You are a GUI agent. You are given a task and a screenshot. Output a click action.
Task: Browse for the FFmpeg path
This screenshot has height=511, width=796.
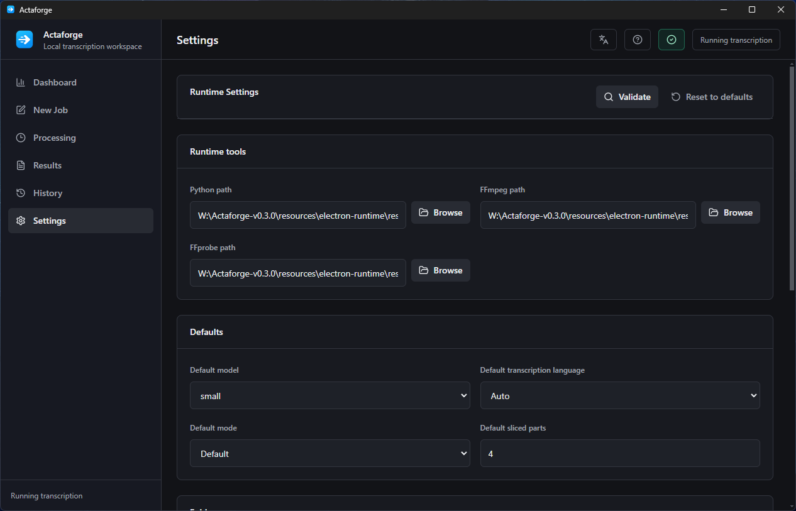click(x=731, y=212)
